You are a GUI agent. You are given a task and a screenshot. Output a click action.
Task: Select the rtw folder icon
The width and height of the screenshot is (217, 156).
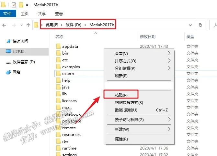click(x=58, y=141)
